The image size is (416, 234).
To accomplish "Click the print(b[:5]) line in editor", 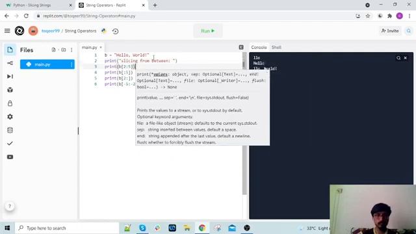I will (118, 72).
